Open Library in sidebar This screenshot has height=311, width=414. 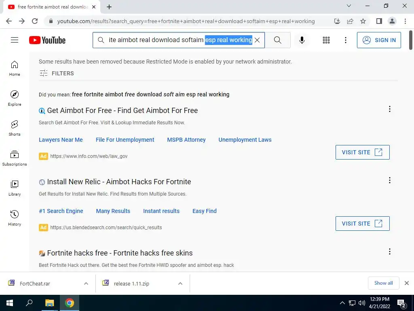[15, 188]
